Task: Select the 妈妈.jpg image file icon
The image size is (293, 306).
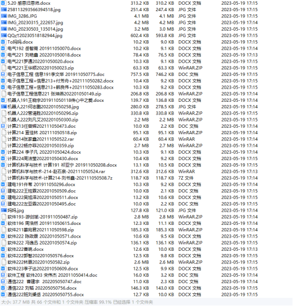Action: coord(4,211)
